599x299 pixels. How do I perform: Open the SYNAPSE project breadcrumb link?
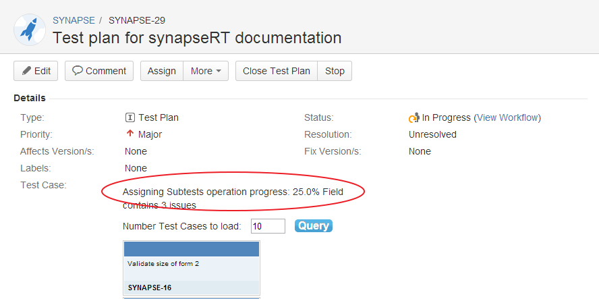coord(74,20)
